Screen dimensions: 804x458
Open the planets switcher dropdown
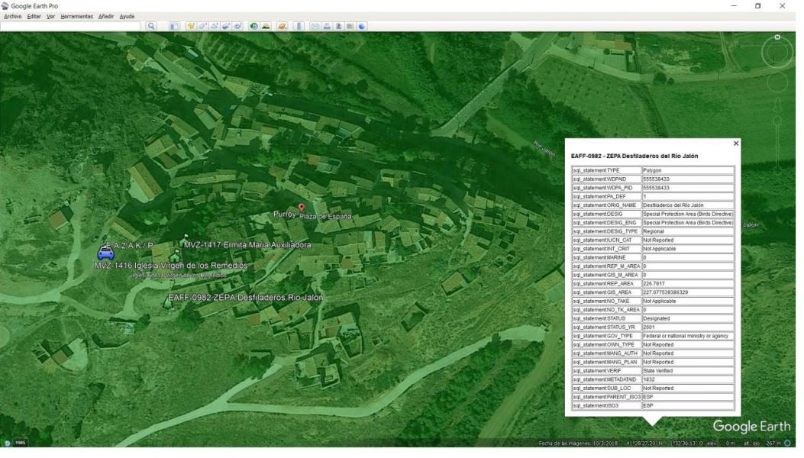tap(282, 26)
